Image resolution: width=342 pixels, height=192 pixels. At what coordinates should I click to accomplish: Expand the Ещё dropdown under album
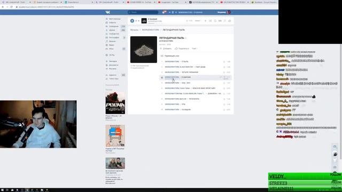[195, 49]
